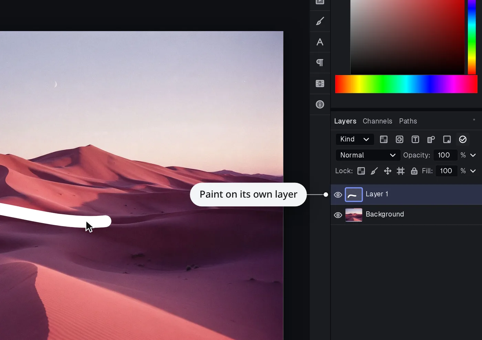482x340 pixels.
Task: Hide the Background layer eye icon
Action: point(338,215)
